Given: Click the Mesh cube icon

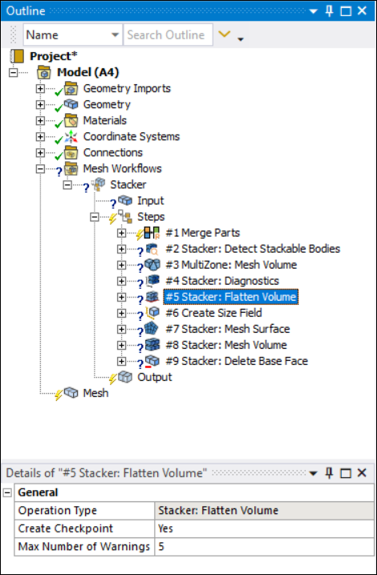Looking at the screenshot, I should (x=71, y=393).
